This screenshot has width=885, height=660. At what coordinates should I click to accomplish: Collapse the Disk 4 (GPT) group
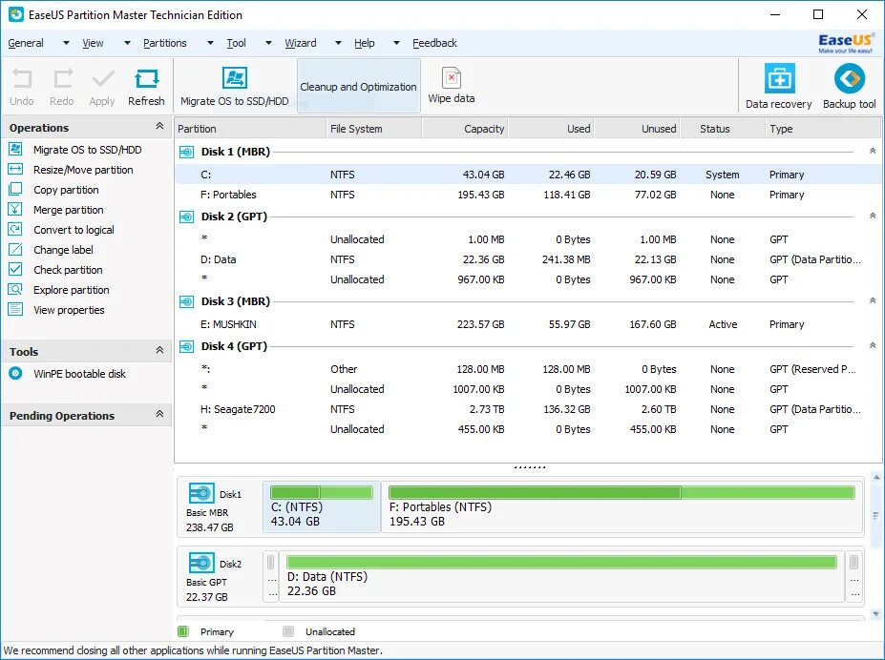[x=873, y=345]
